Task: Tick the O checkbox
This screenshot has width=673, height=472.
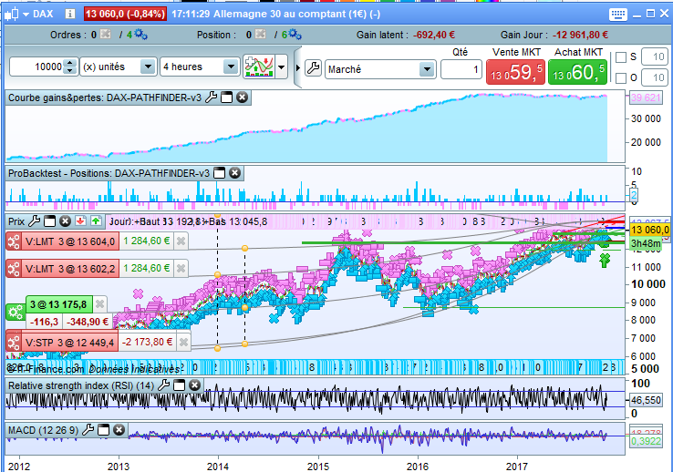Action: coord(621,78)
